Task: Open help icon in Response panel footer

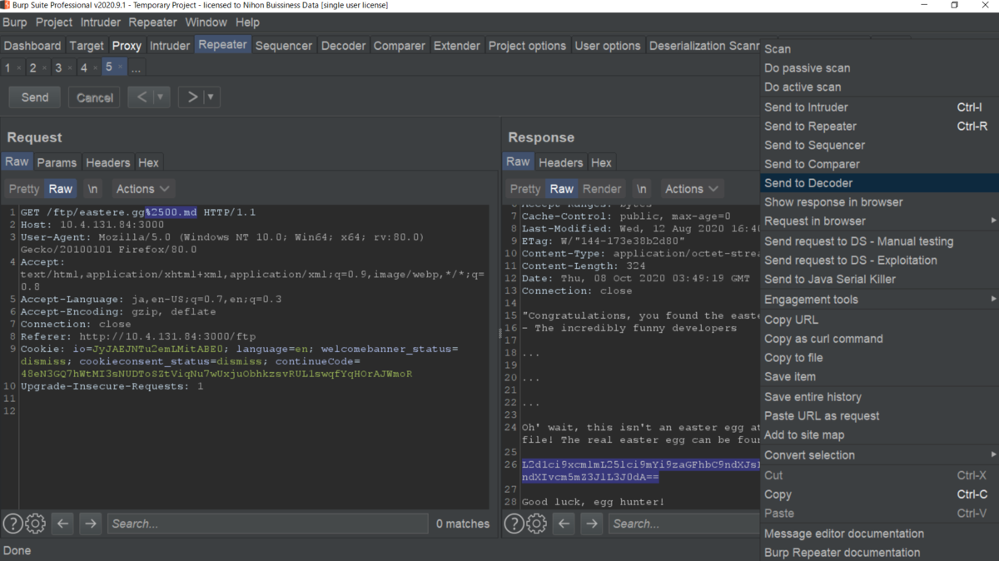Action: (x=514, y=524)
